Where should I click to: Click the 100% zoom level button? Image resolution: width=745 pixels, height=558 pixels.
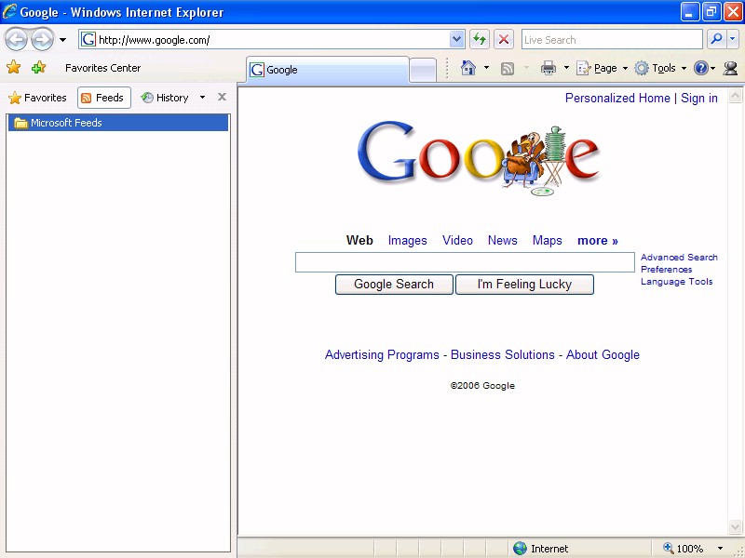[684, 549]
